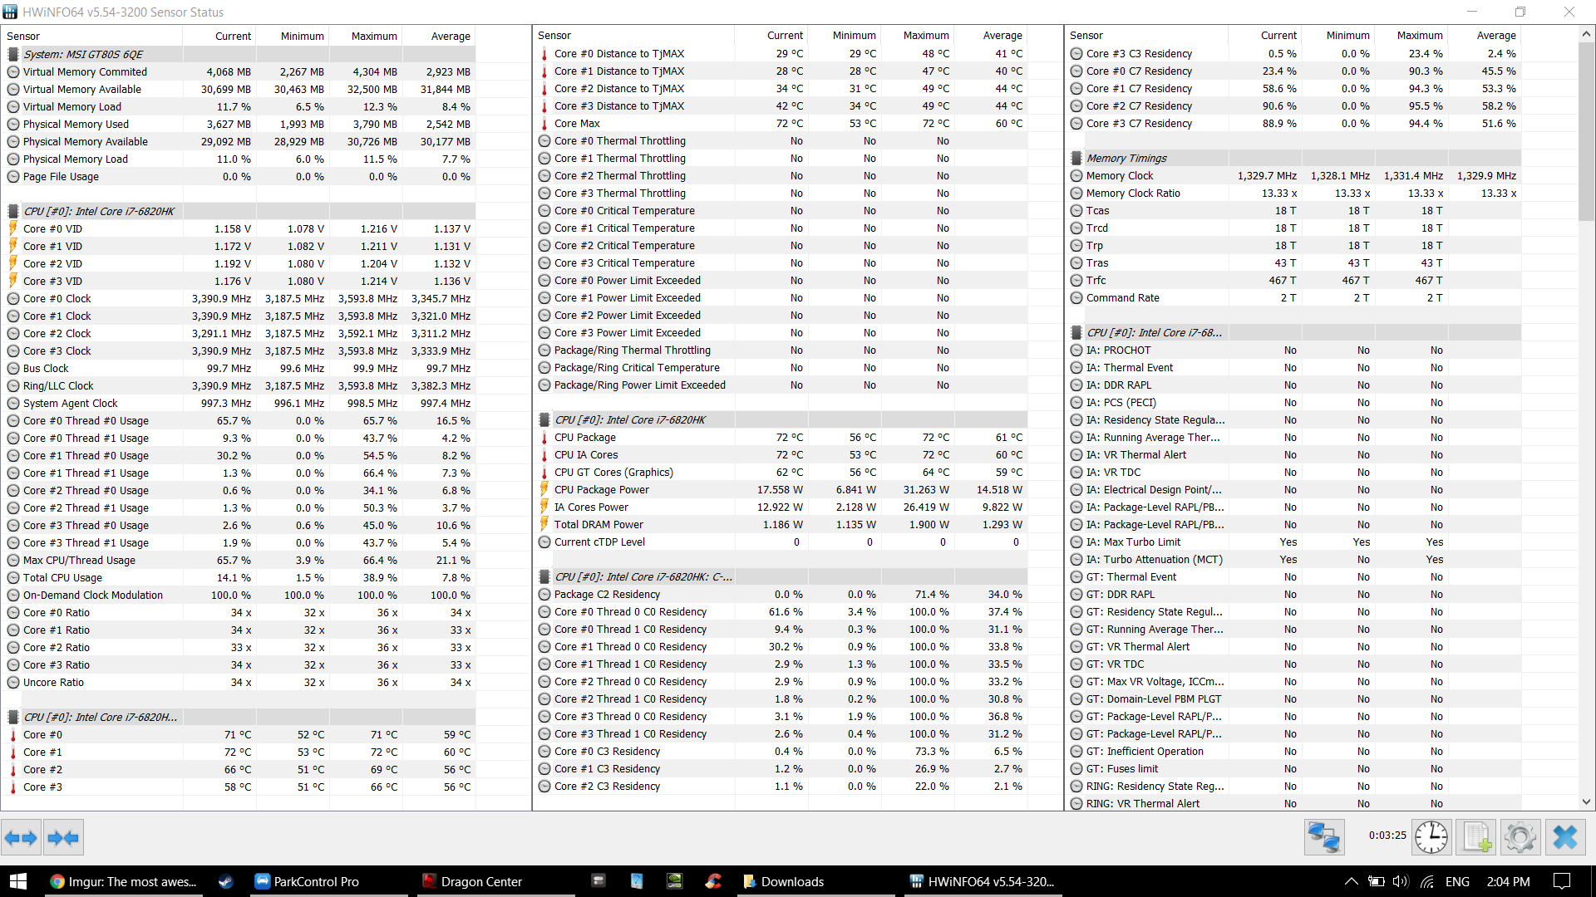Show hidden tray icons chevron
The width and height of the screenshot is (1596, 897).
1351,881
